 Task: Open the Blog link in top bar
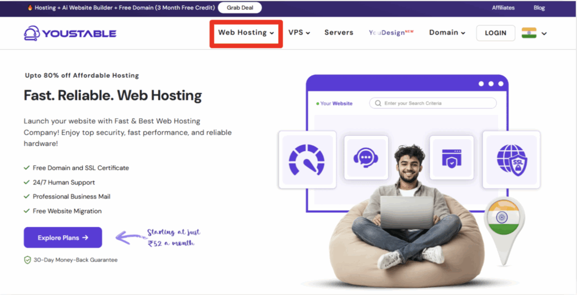pos(539,8)
